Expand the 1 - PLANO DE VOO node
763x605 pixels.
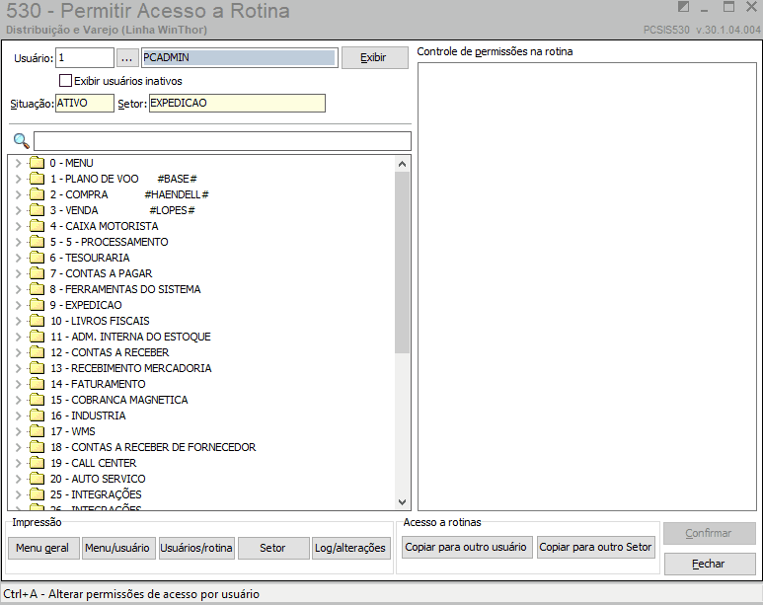18,179
